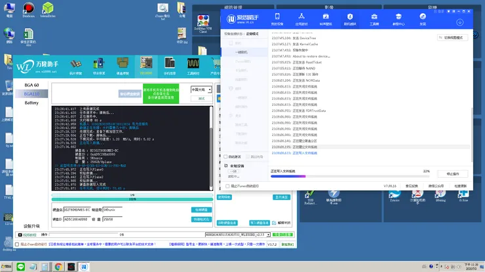The image size is (485, 272).
Task: Toggle auto-activate checkbox in i4 sidebar
Action: point(225,157)
